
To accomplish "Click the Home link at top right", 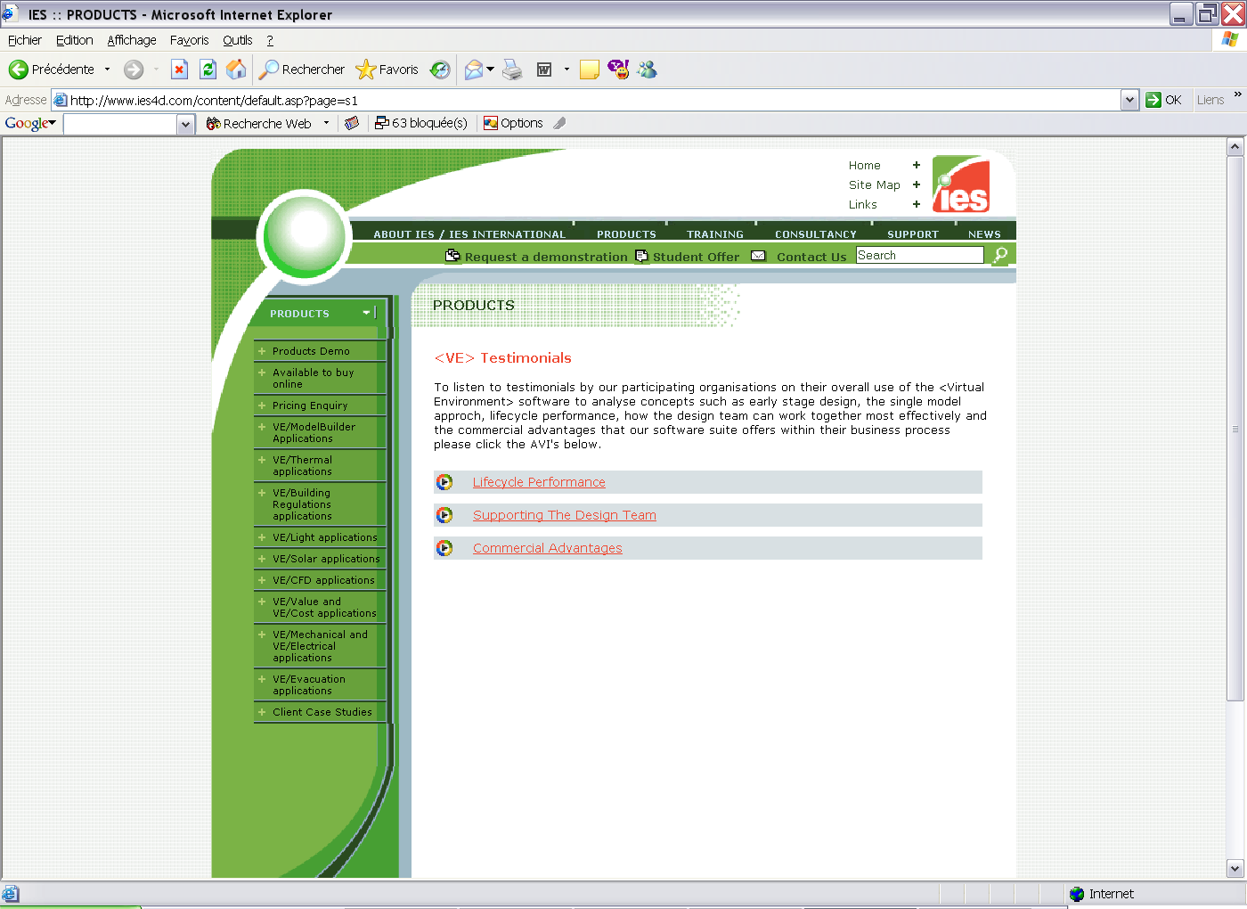I will coord(864,165).
